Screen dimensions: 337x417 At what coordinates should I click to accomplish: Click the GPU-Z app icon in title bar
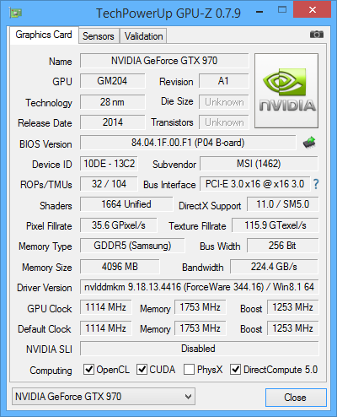click(x=16, y=13)
